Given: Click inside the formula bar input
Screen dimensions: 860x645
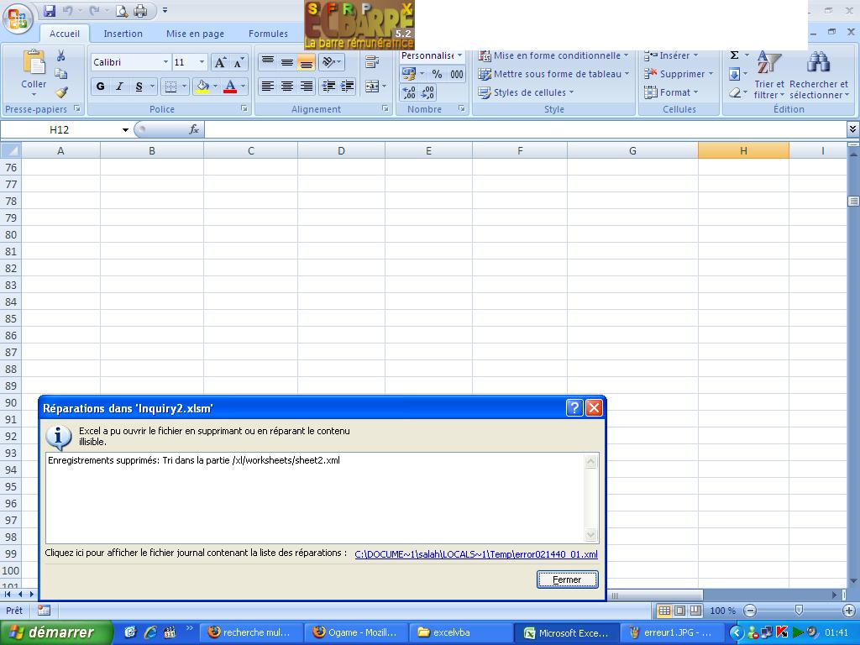Looking at the screenshot, I should coord(526,129).
